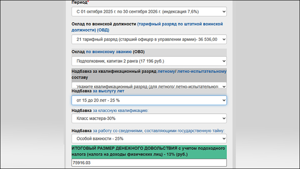The height and width of the screenshot is (169, 300).
Task: Open the 'от 15 до 20 лет - 25 %' dropdown
Action: [149, 100]
